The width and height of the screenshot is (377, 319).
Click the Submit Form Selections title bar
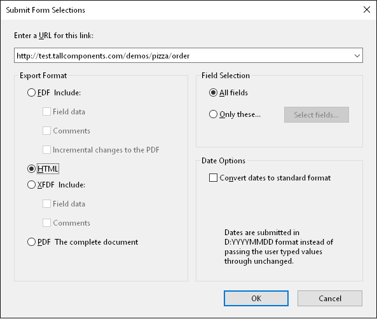(x=181, y=10)
